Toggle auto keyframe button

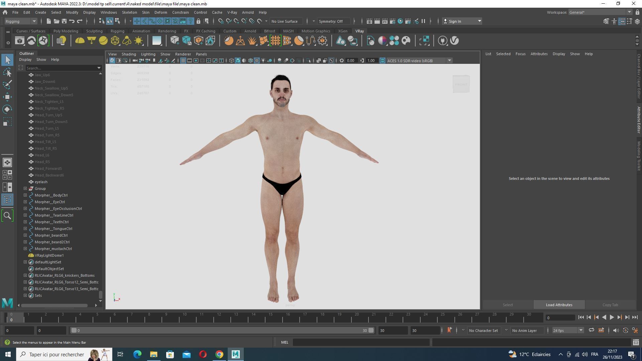(x=625, y=331)
